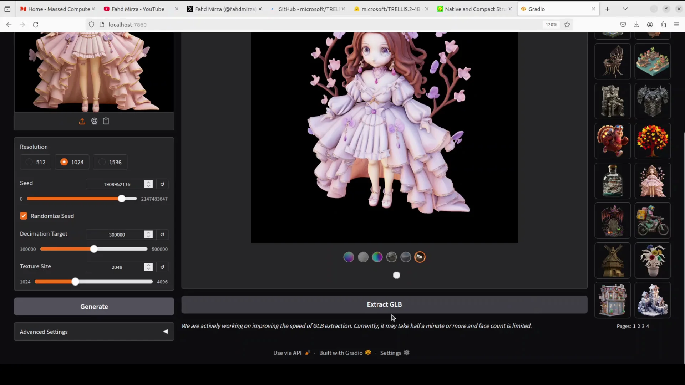Go to examples page 2
685x385 pixels.
point(639,326)
